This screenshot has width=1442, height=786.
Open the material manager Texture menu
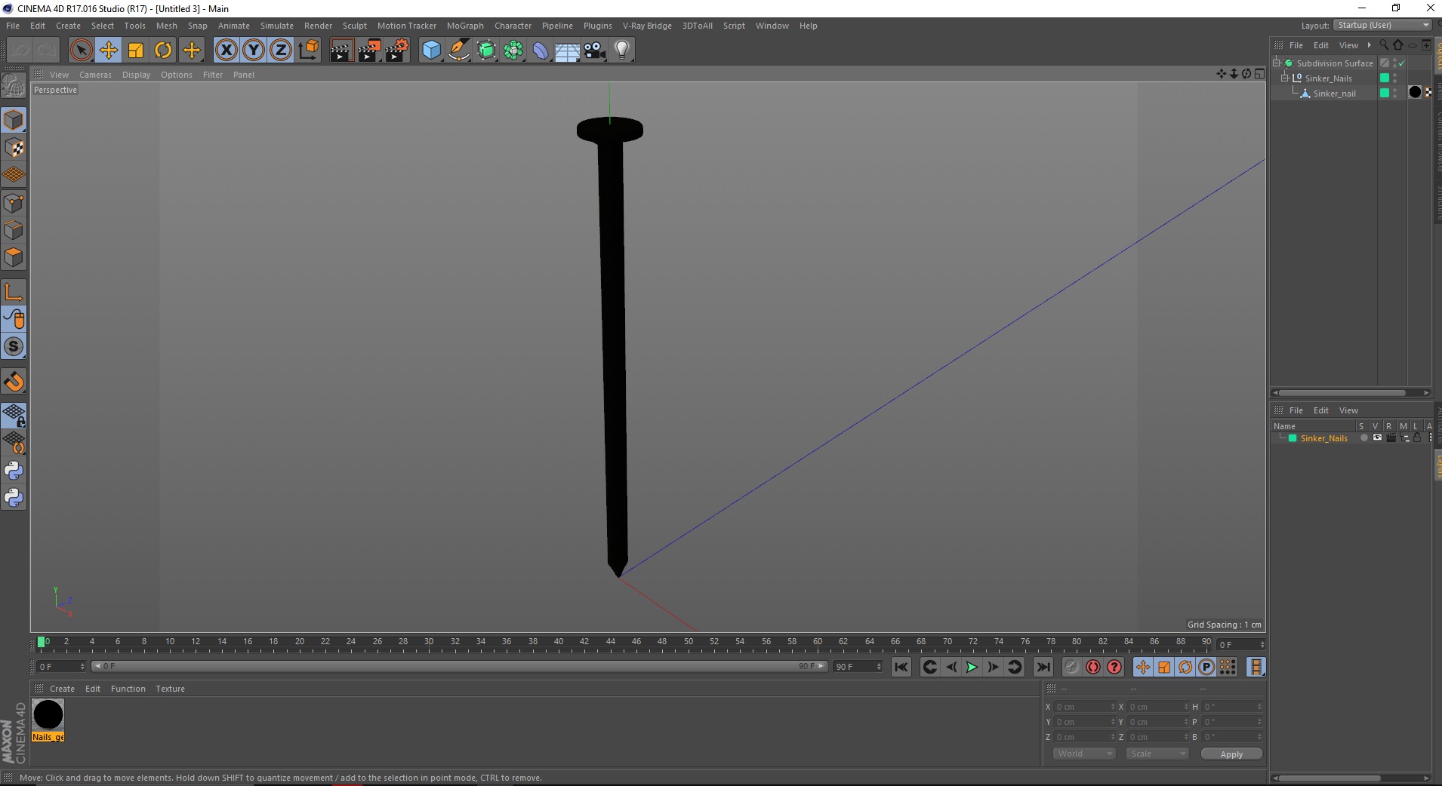(170, 689)
